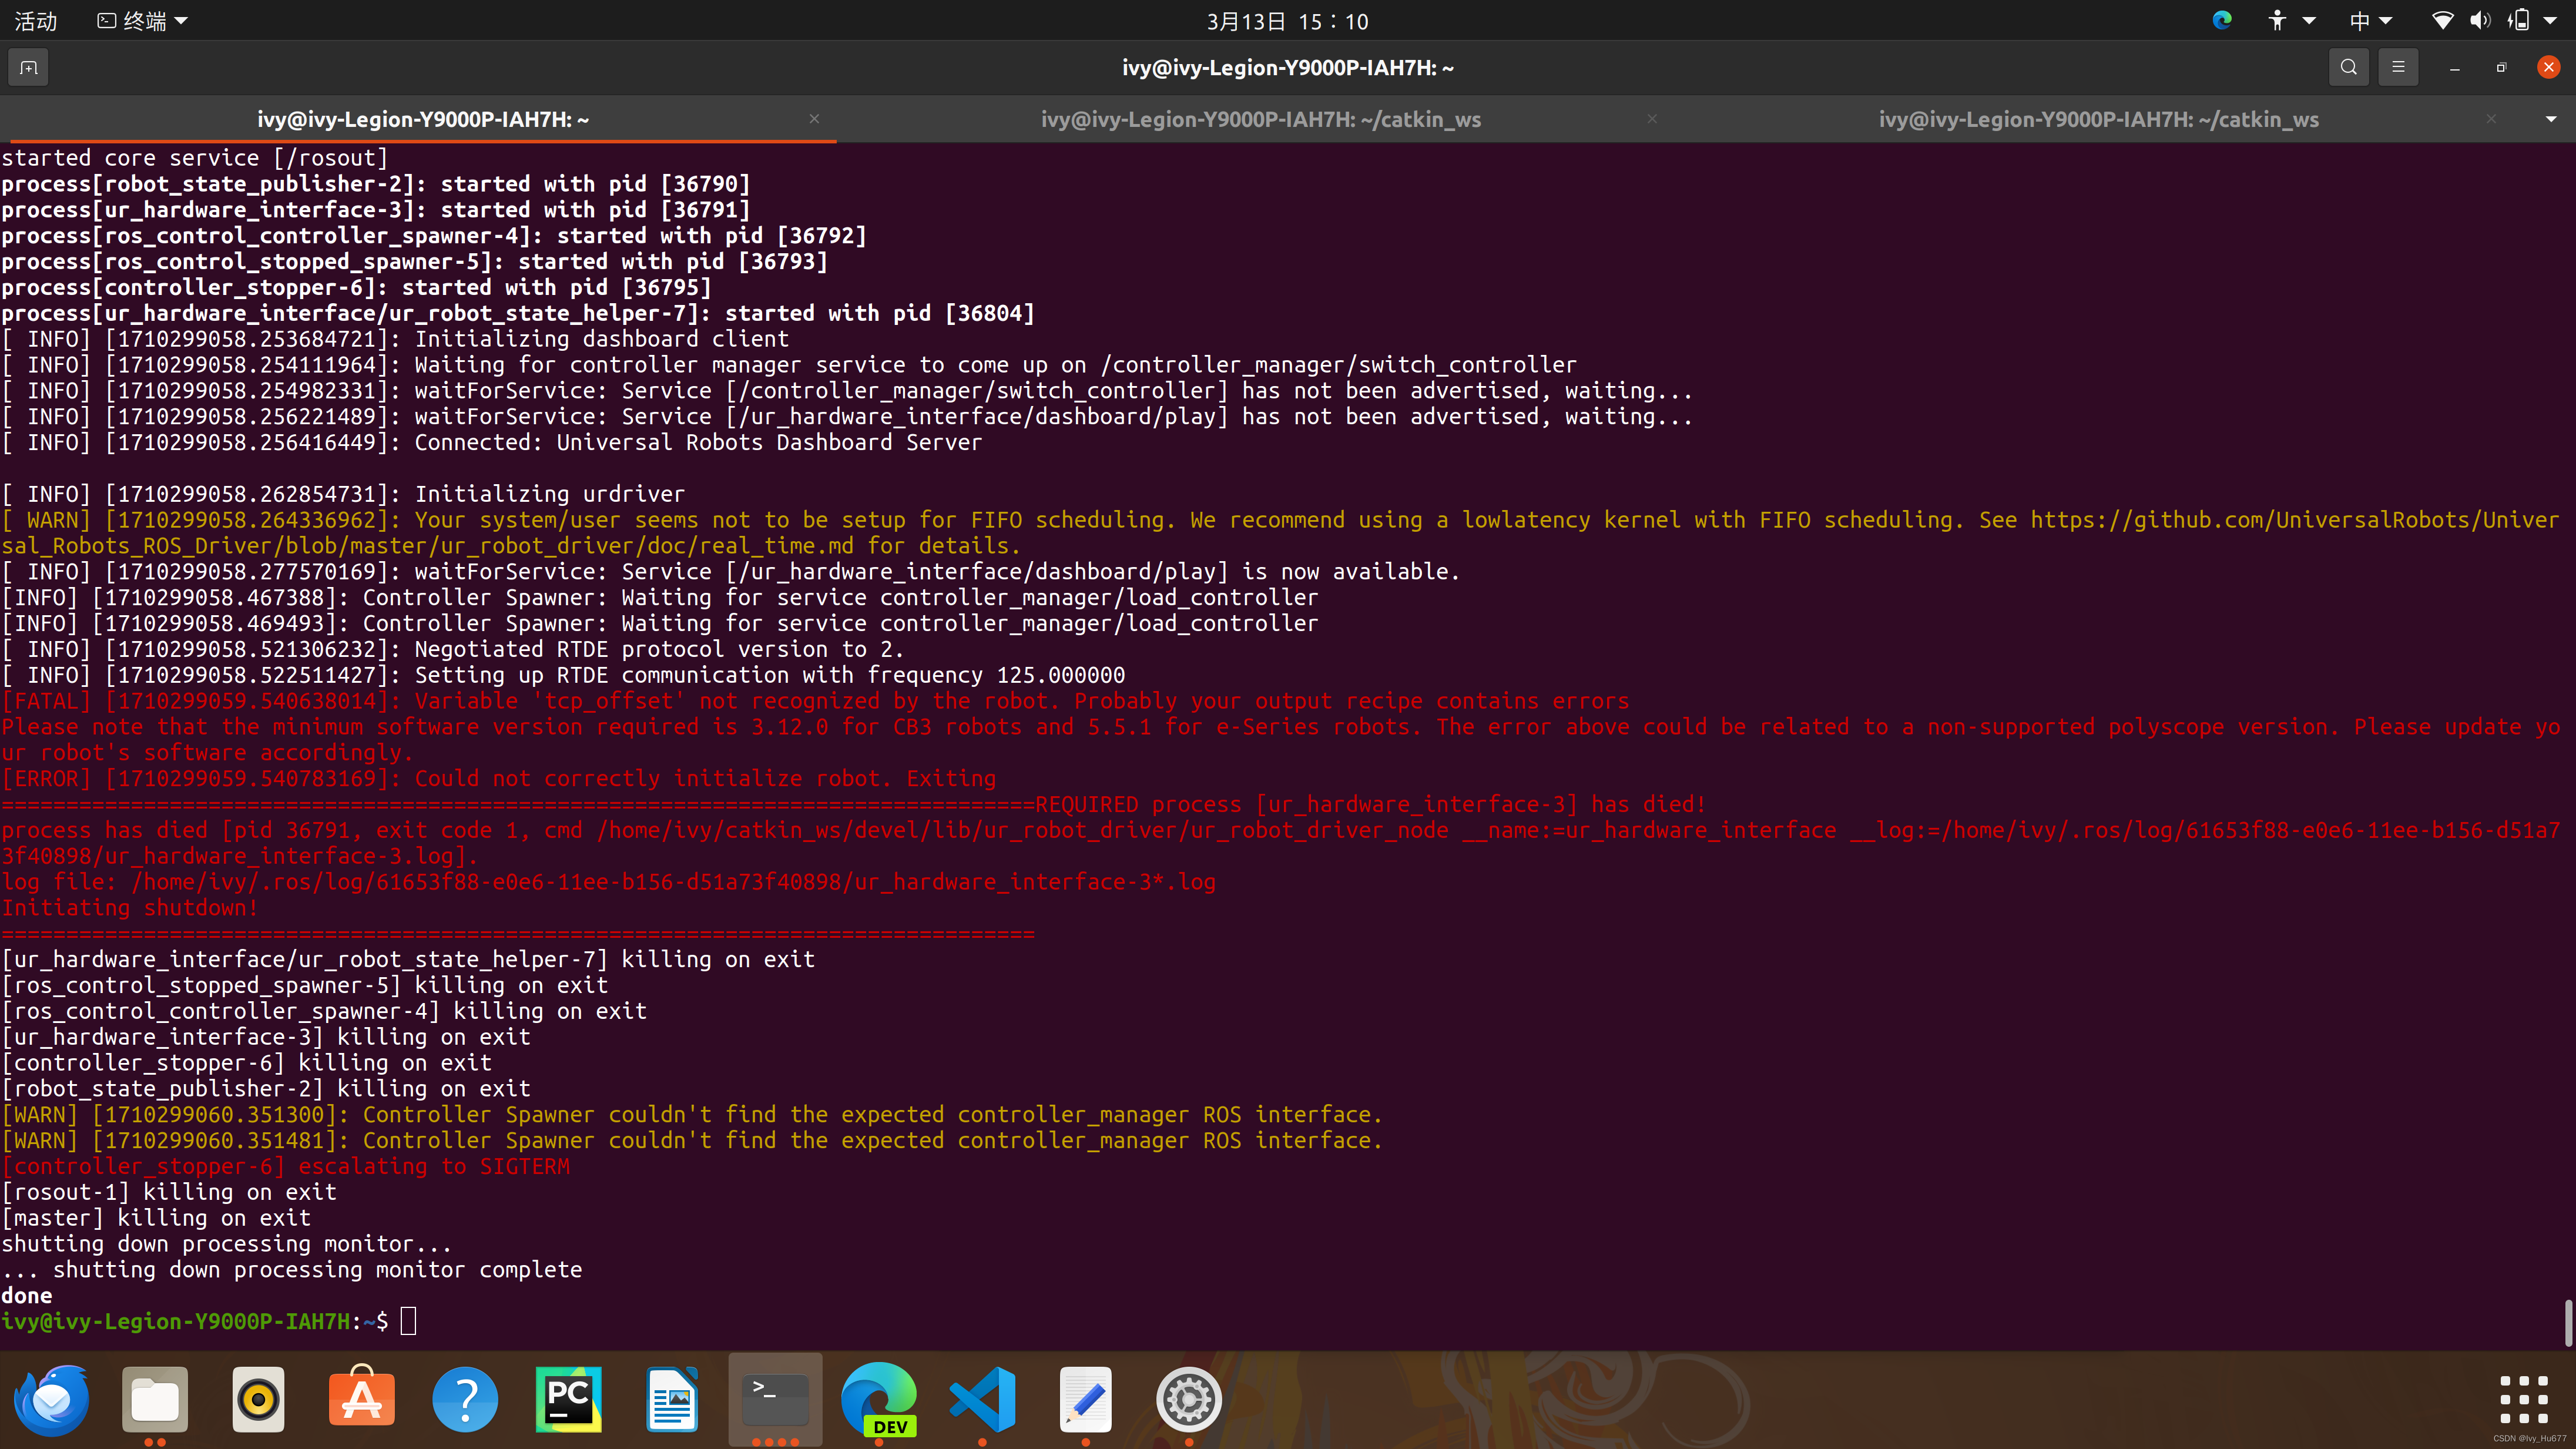Open a new terminal tab
Image resolution: width=2576 pixels, height=1449 pixels.
click(x=28, y=68)
